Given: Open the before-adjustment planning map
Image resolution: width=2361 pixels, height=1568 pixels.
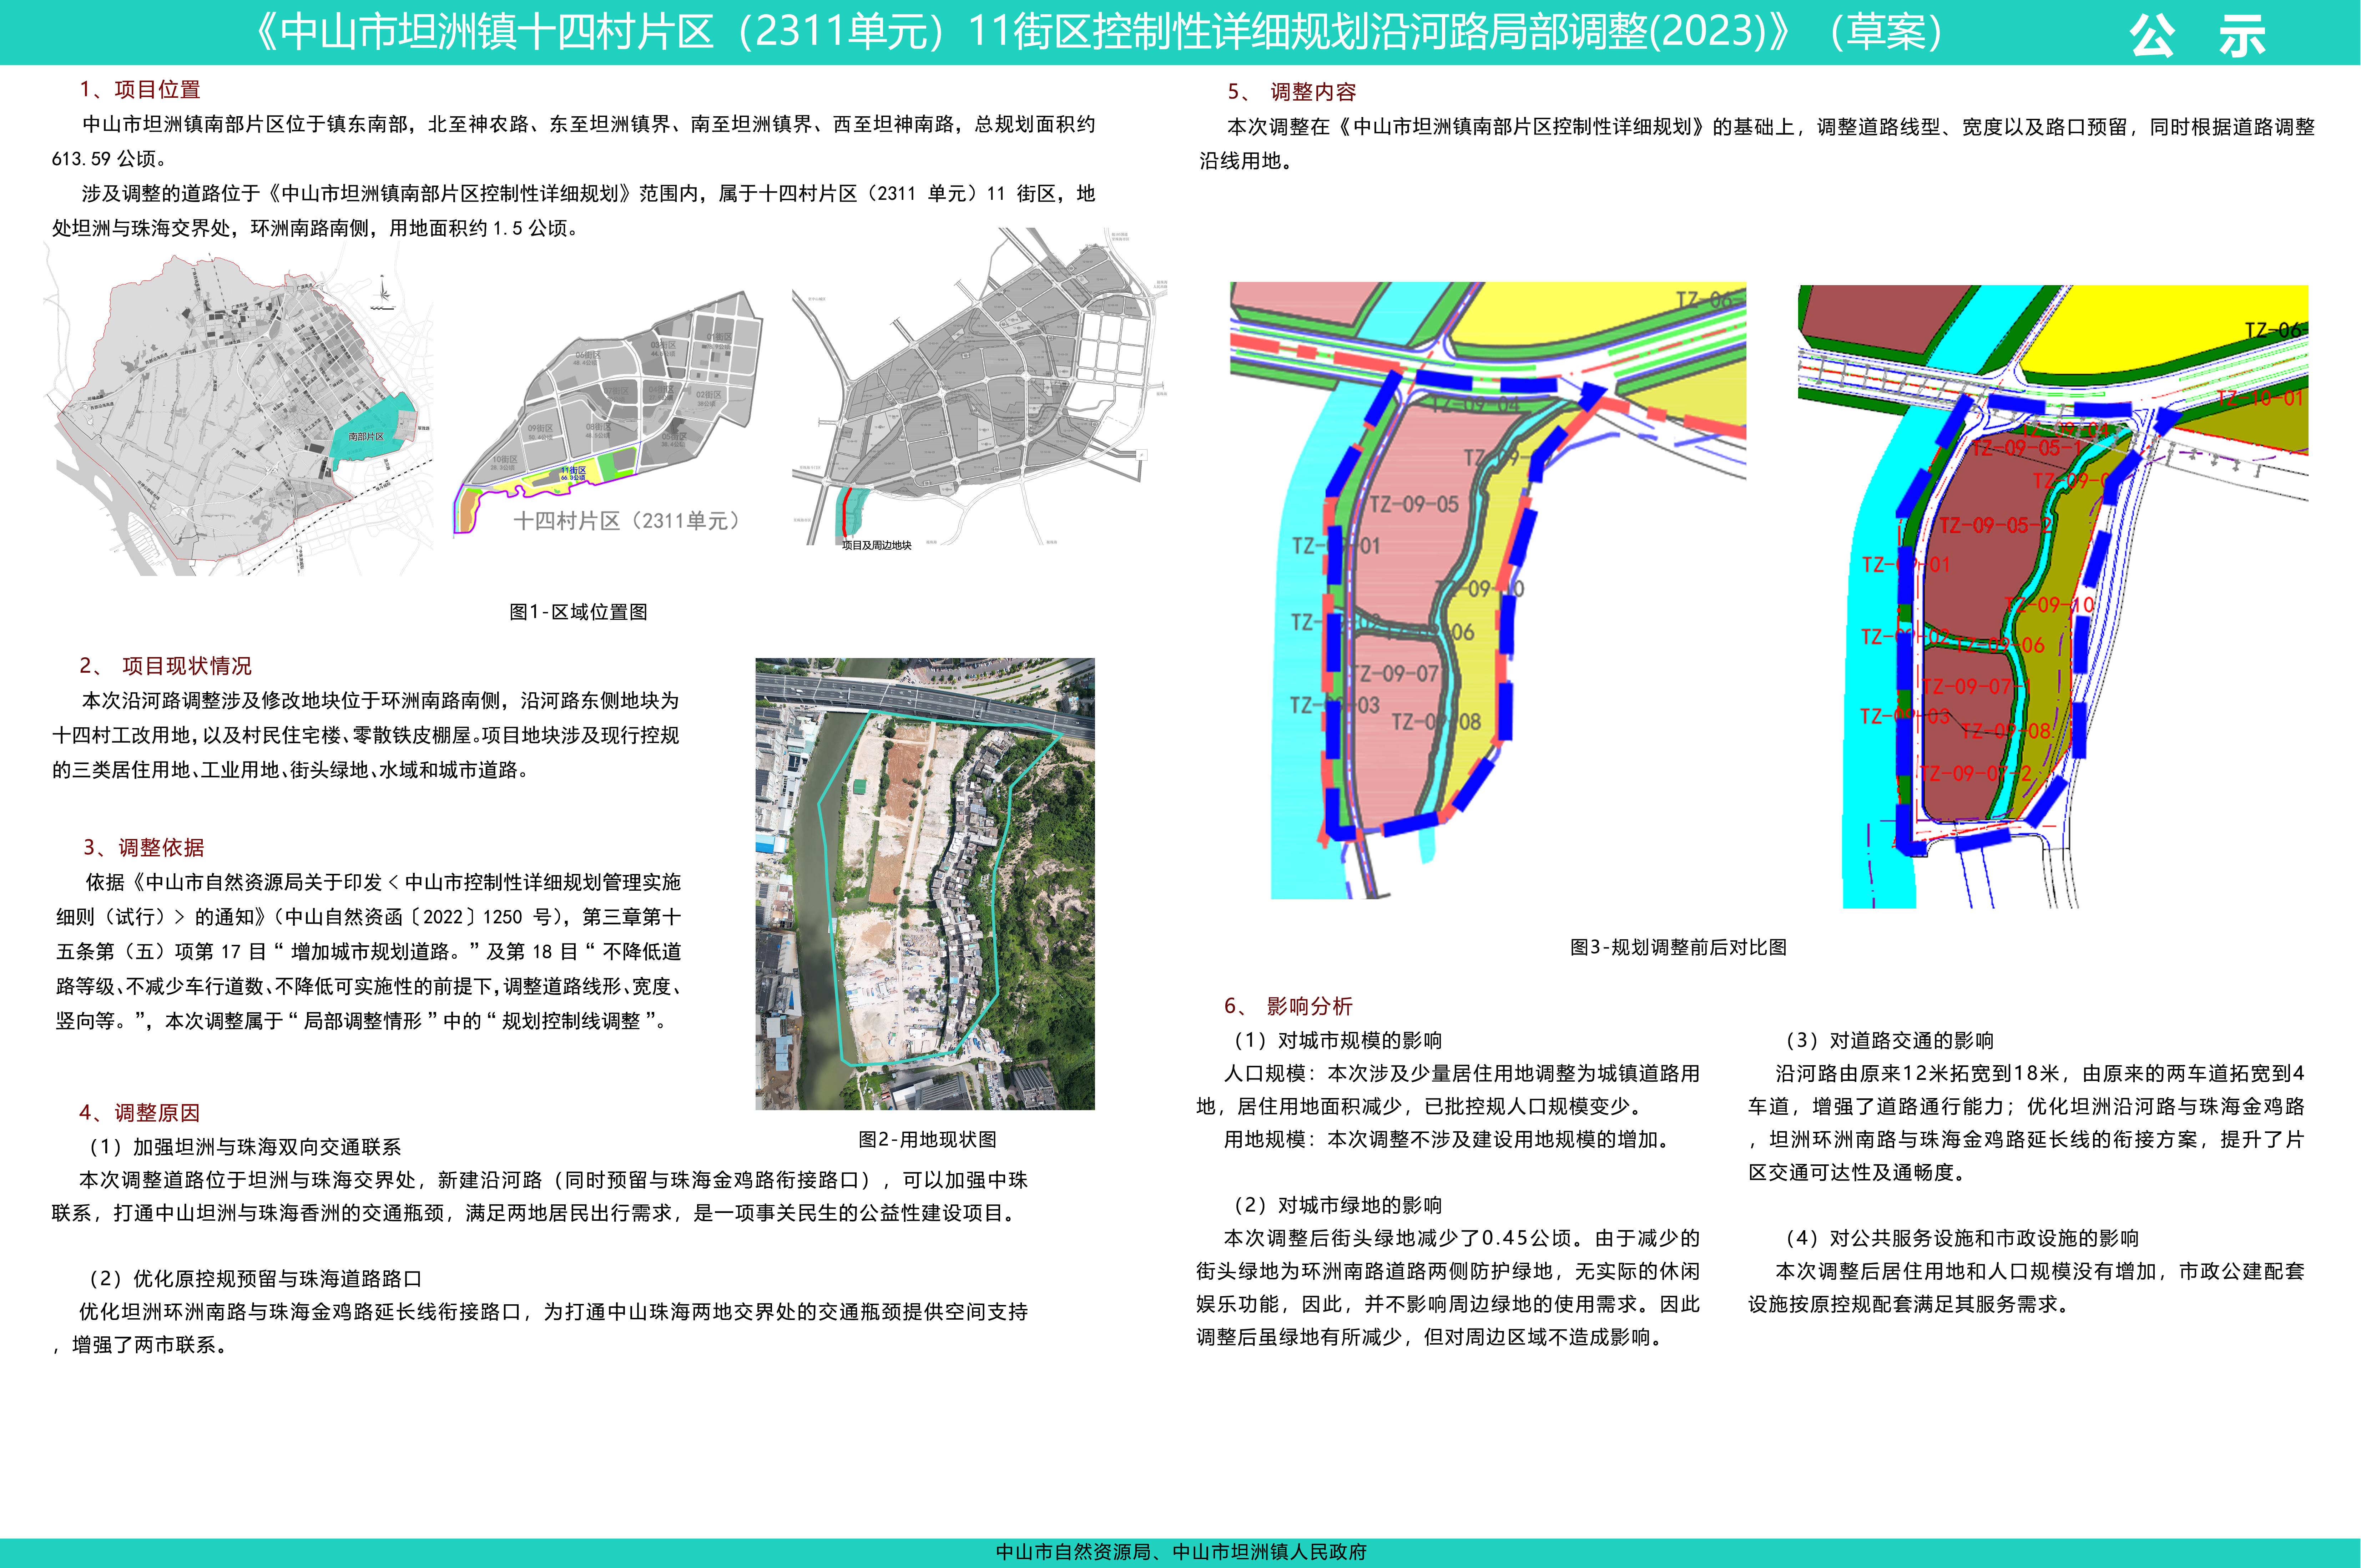Looking at the screenshot, I should tap(1488, 590).
